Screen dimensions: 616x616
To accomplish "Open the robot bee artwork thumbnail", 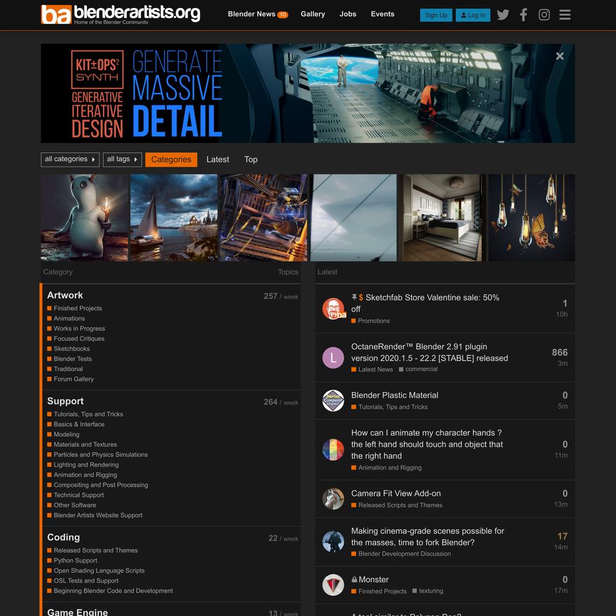I will click(263, 217).
